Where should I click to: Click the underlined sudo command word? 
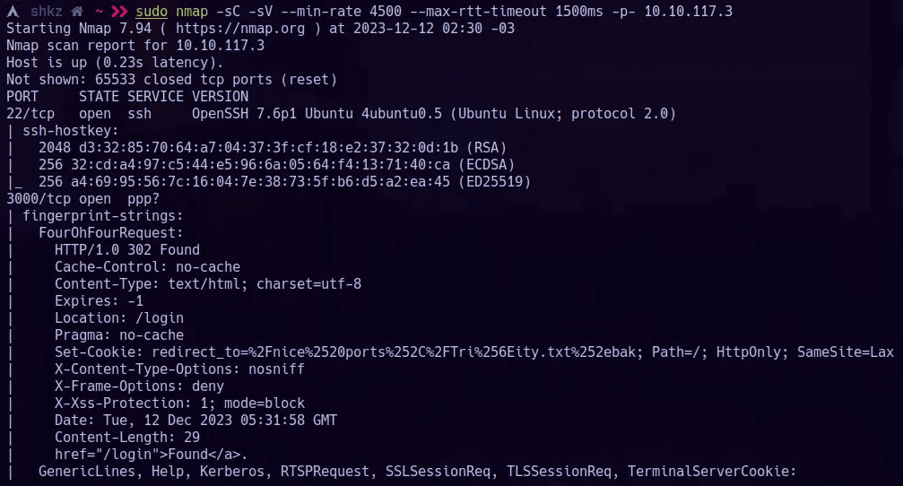(152, 11)
